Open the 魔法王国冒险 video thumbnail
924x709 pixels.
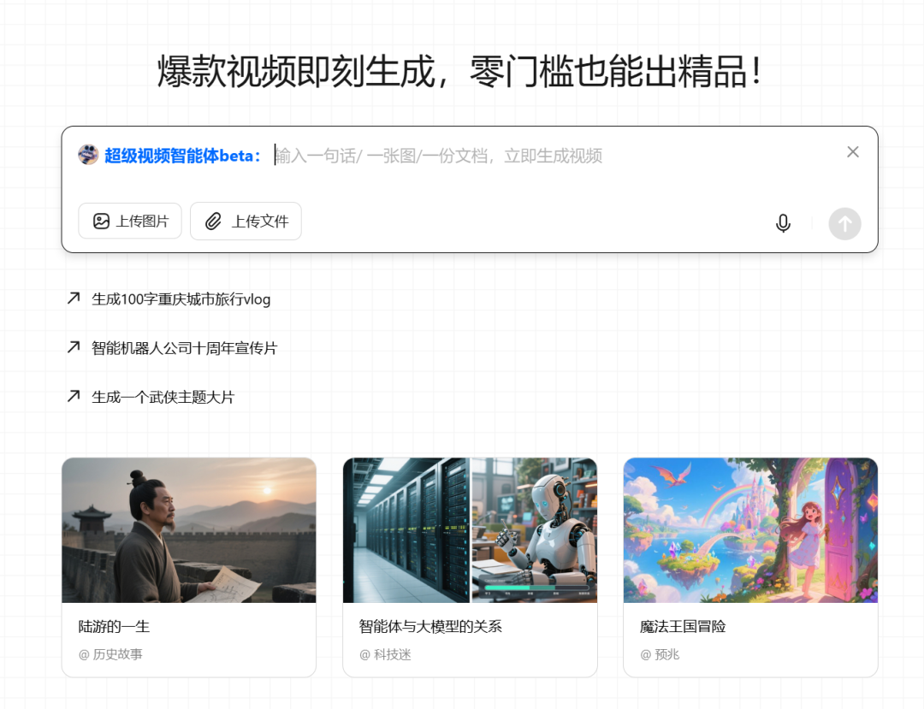[x=750, y=529]
